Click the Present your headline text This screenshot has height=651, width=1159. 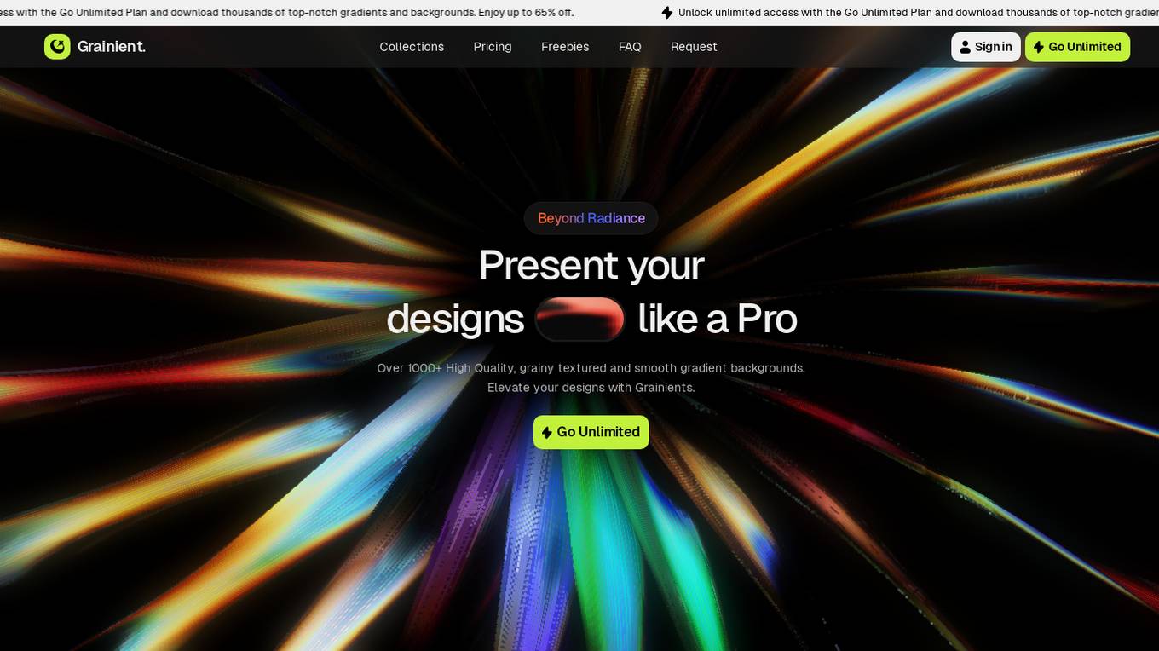tap(591, 265)
